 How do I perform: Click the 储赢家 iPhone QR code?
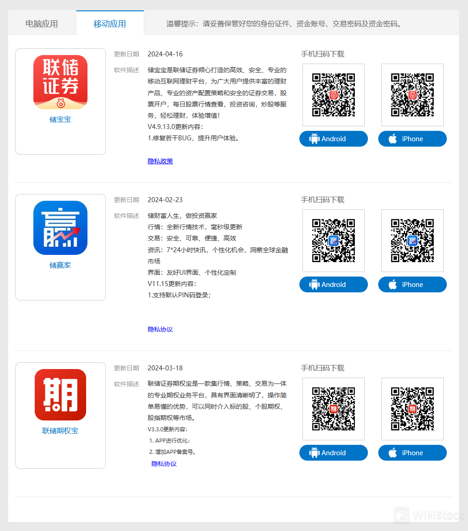[x=412, y=240]
